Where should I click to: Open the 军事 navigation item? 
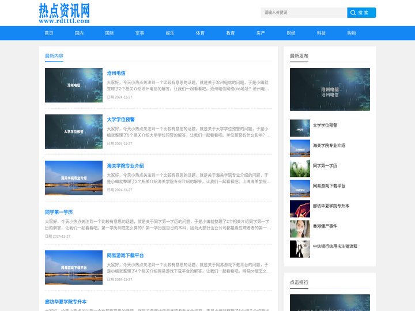139,33
